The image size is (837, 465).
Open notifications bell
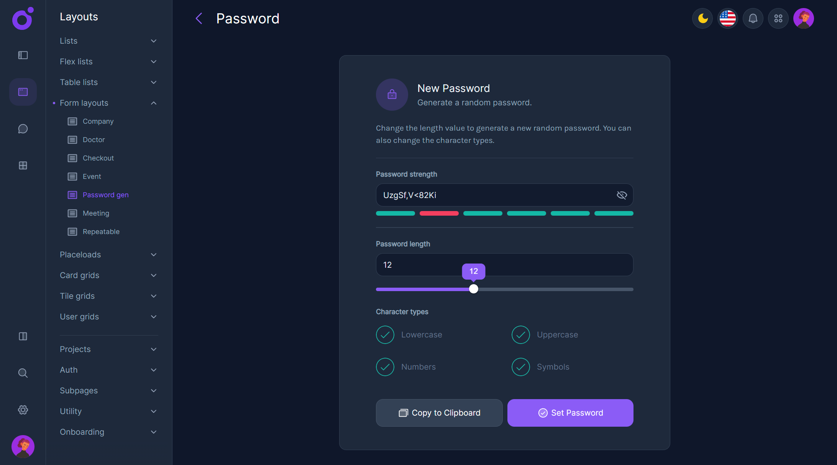click(753, 18)
